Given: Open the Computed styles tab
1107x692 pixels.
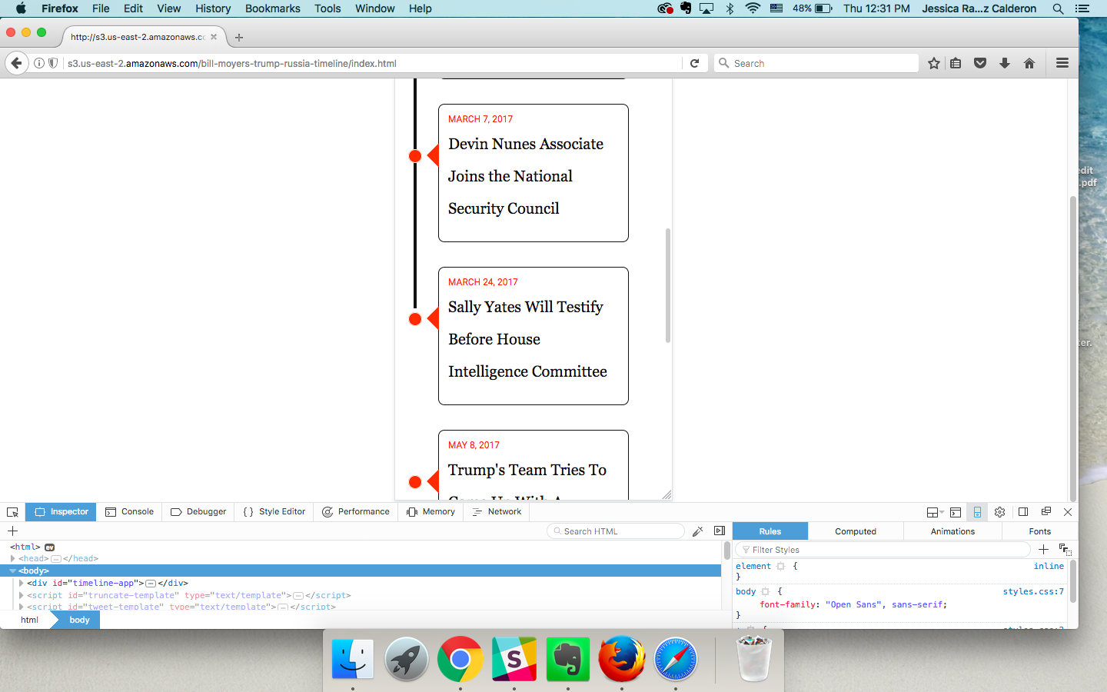Looking at the screenshot, I should tap(855, 531).
